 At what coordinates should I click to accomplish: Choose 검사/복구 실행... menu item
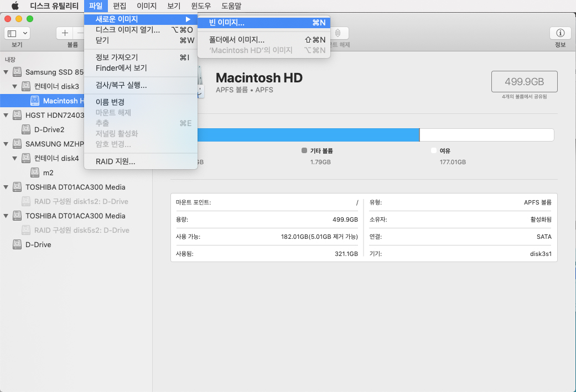[x=141, y=85]
